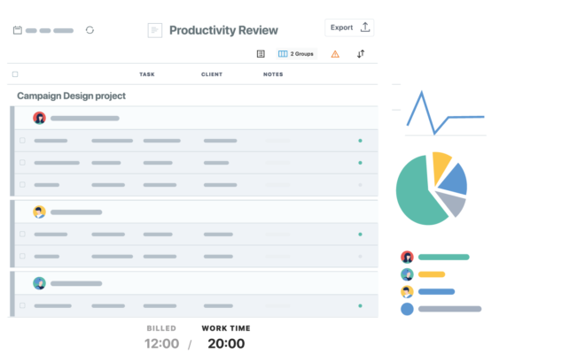
Task: Click green status dot in second red-haired user row
Action: pos(360,163)
